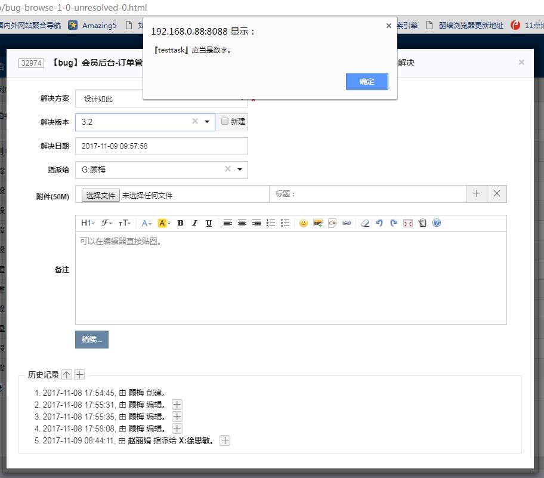Expand all history records with plus
Viewport: 544px width, 478px height.
(x=79, y=375)
